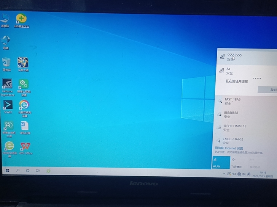Open the green gear driver assistant shortcut
This screenshot has width=277, height=207.
[24, 88]
